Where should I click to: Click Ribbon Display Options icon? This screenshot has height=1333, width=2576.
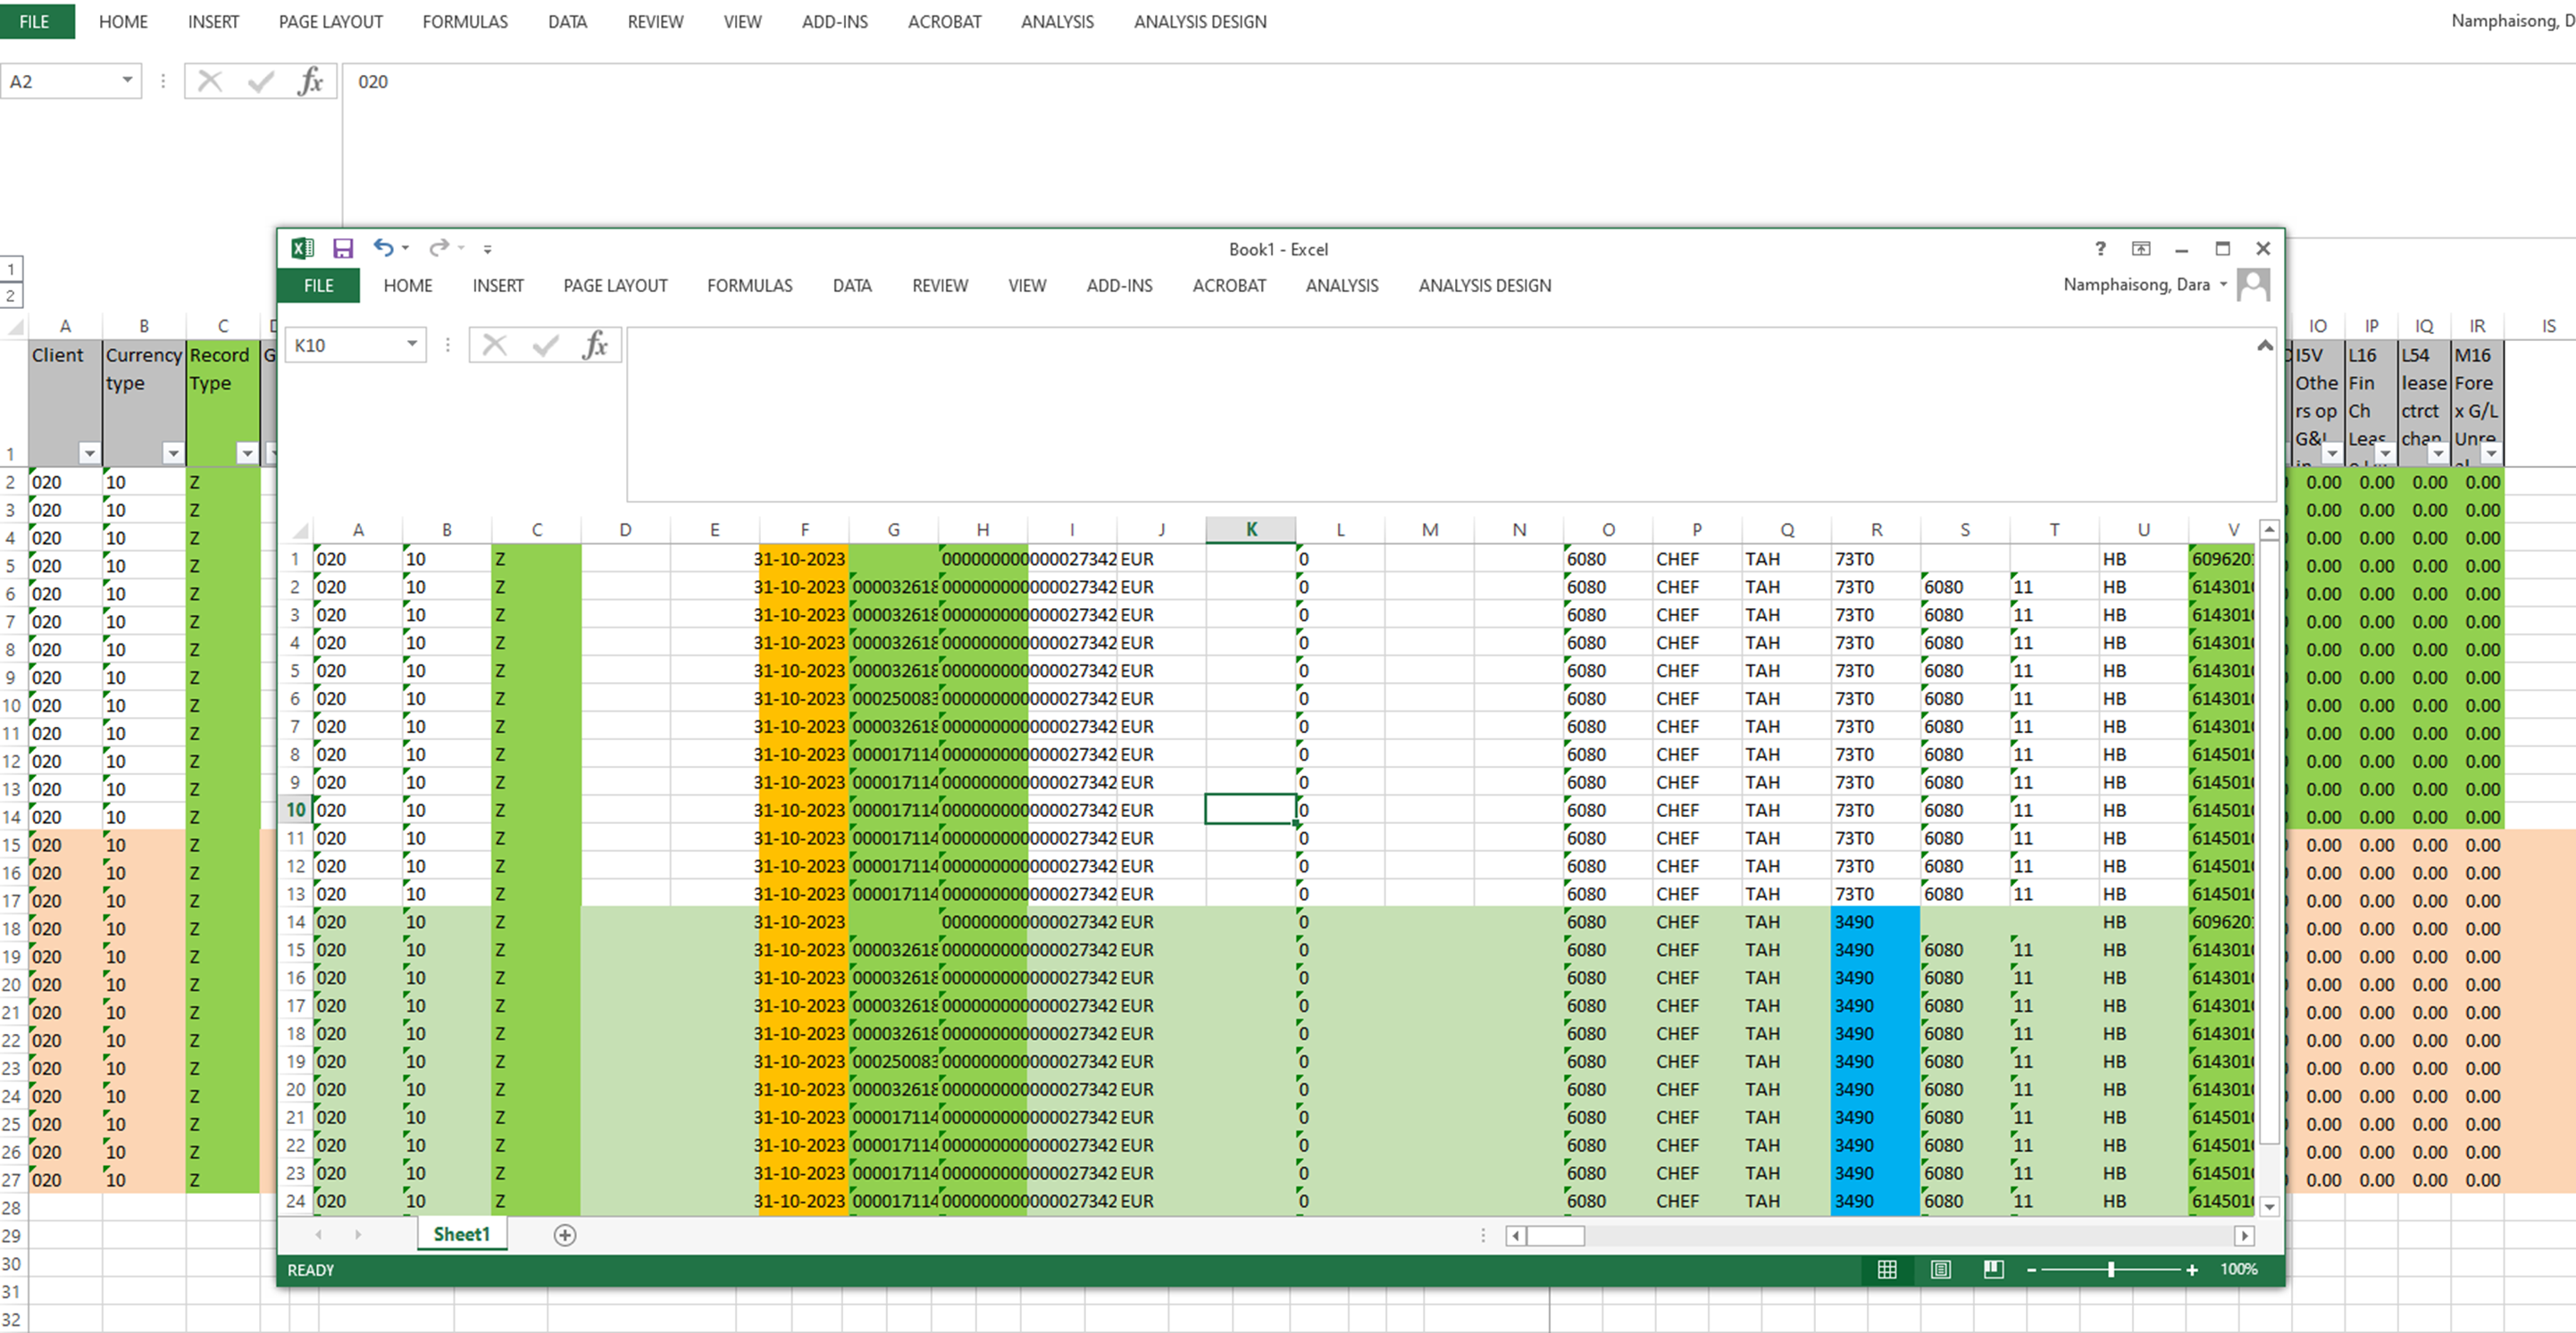2141,249
